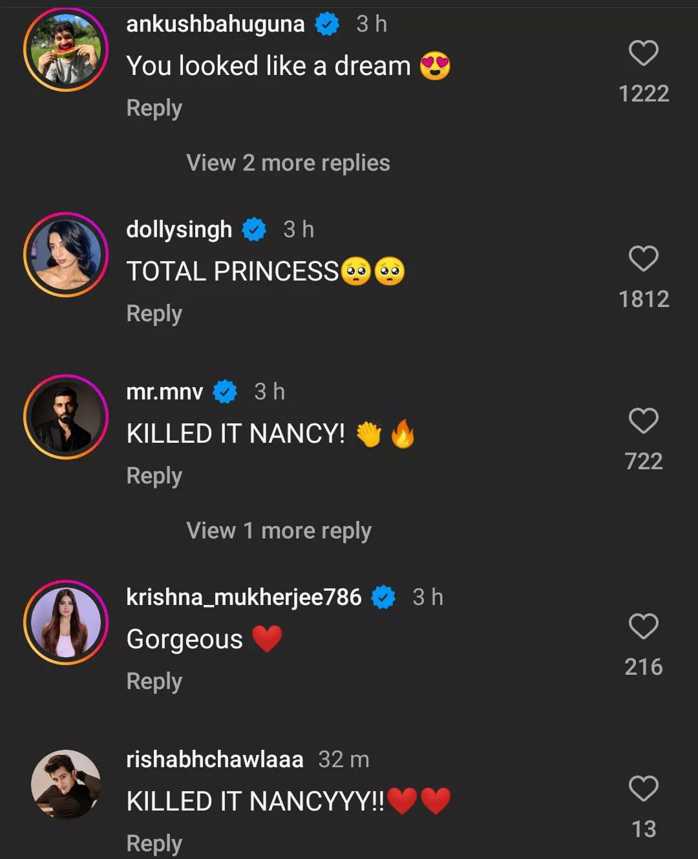Reply to mr.mnv's comment

(154, 476)
